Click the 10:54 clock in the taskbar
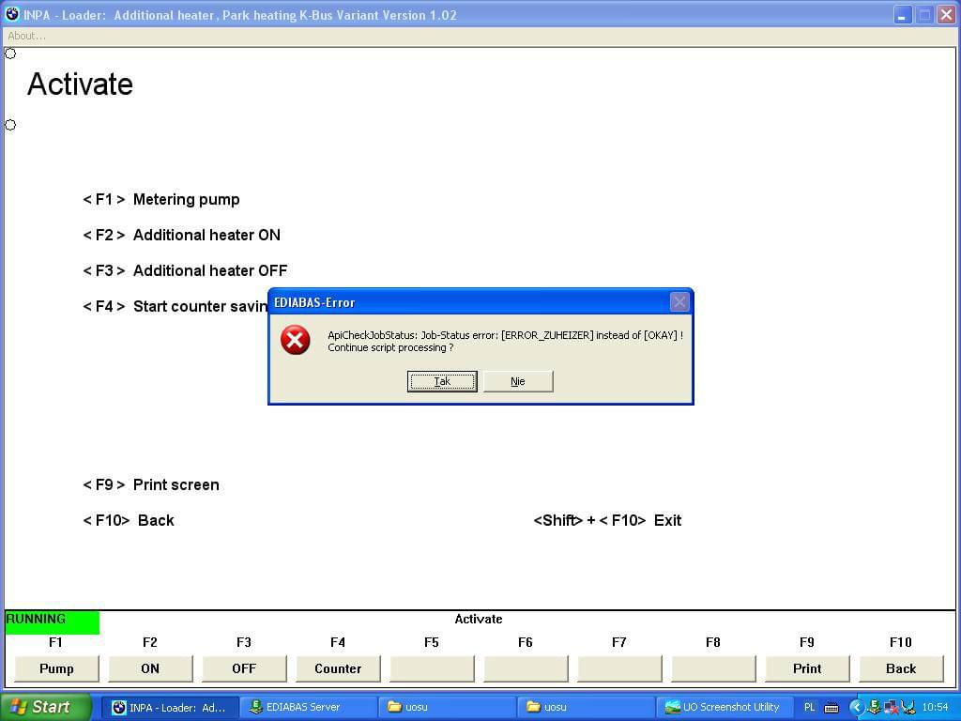 [x=935, y=708]
